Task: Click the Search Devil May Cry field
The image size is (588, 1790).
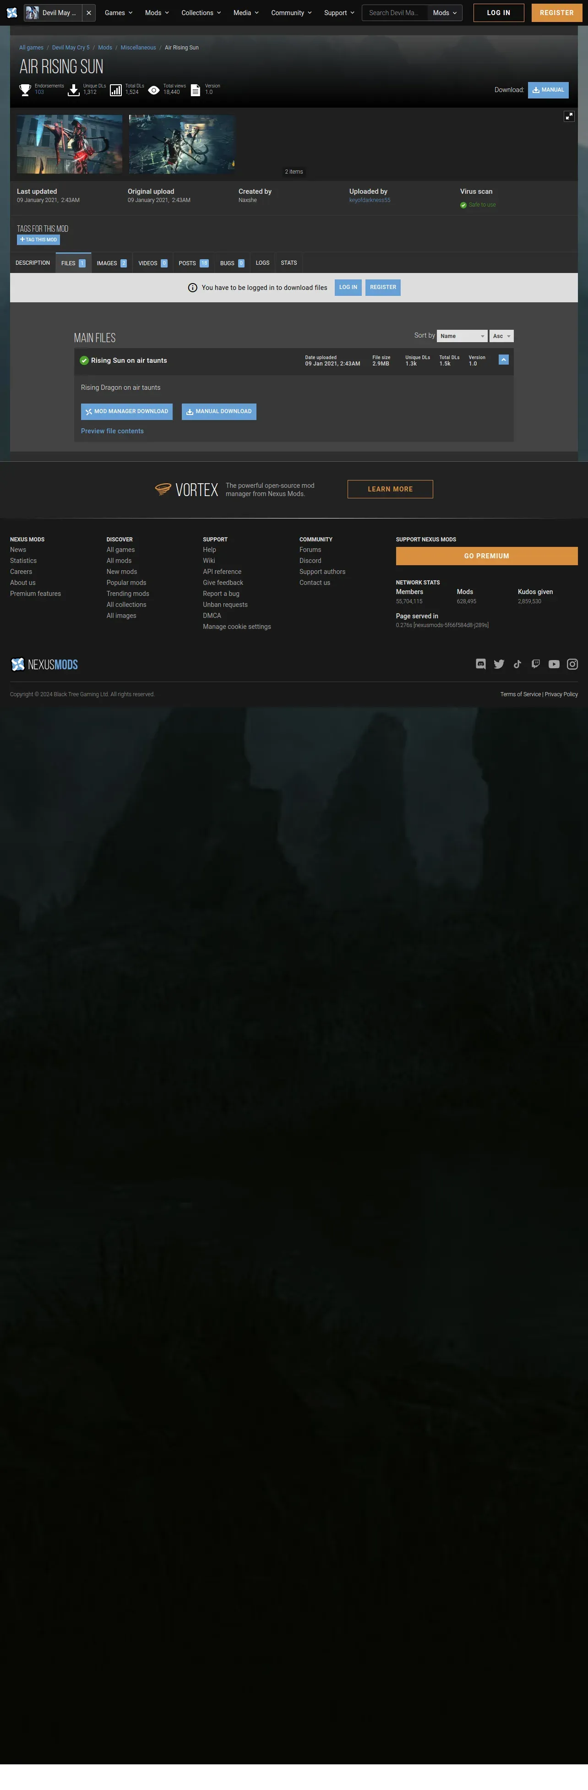Action: click(x=395, y=12)
